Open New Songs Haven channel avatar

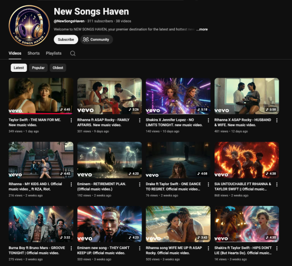click(29, 26)
